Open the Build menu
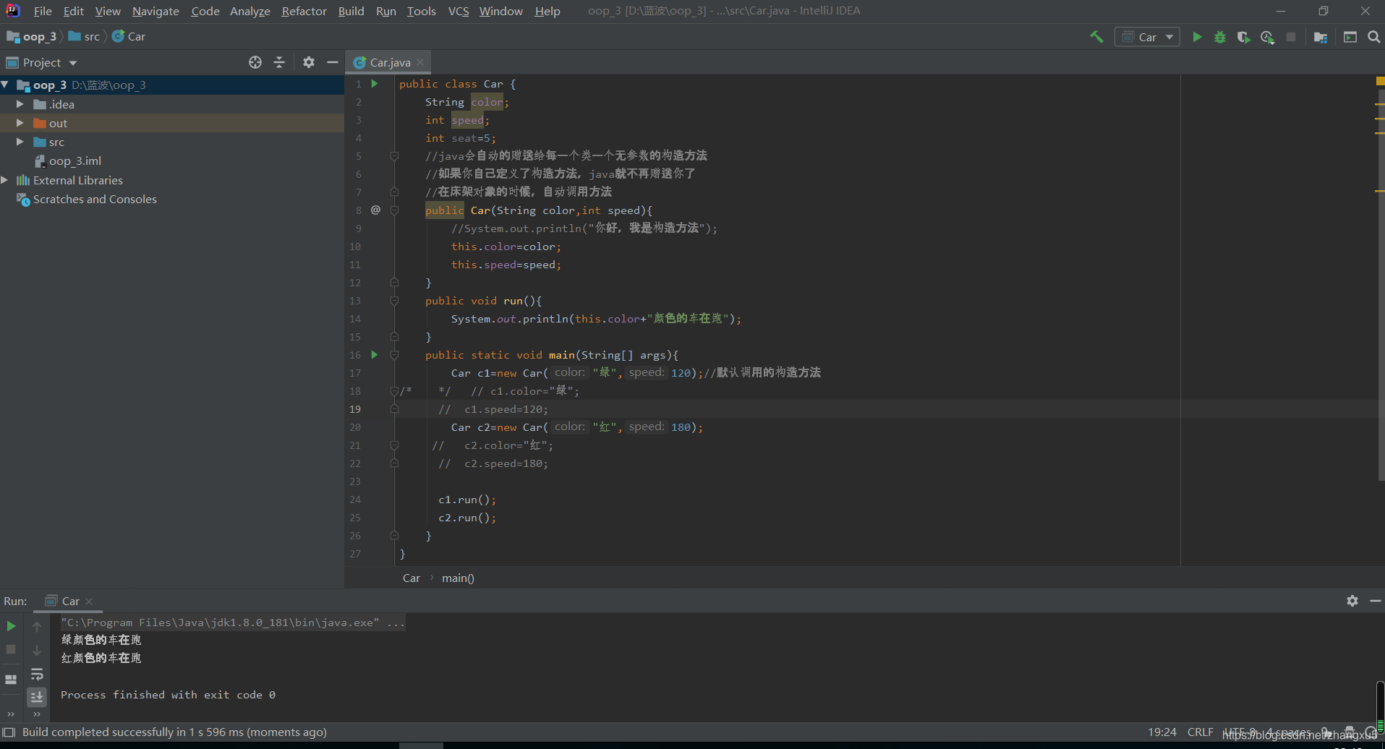The image size is (1385, 749). point(351,11)
